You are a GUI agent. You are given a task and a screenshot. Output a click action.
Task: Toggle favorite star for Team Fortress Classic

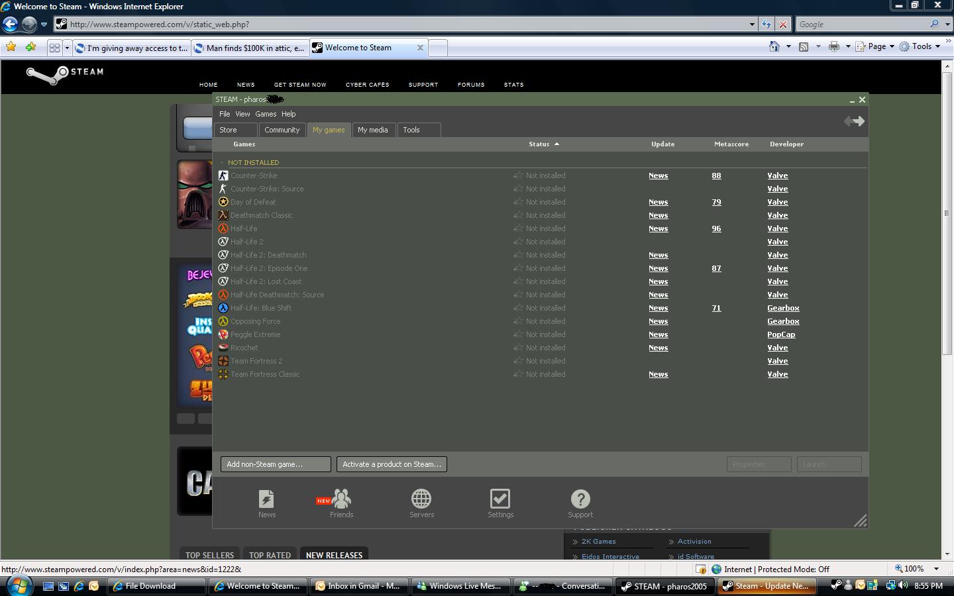(x=518, y=374)
